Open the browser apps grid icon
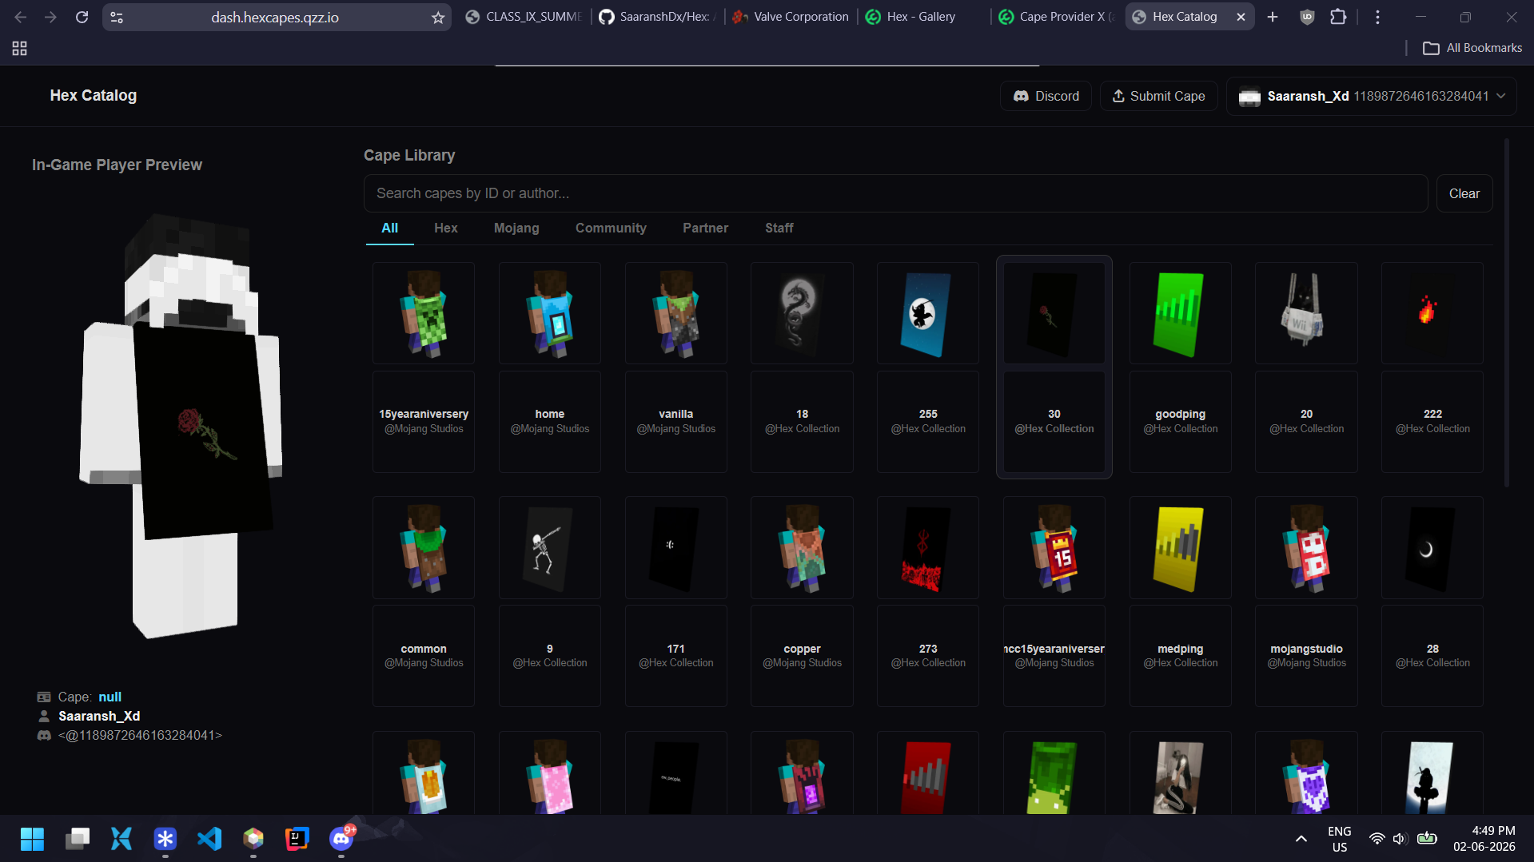The image size is (1534, 862). tap(19, 49)
